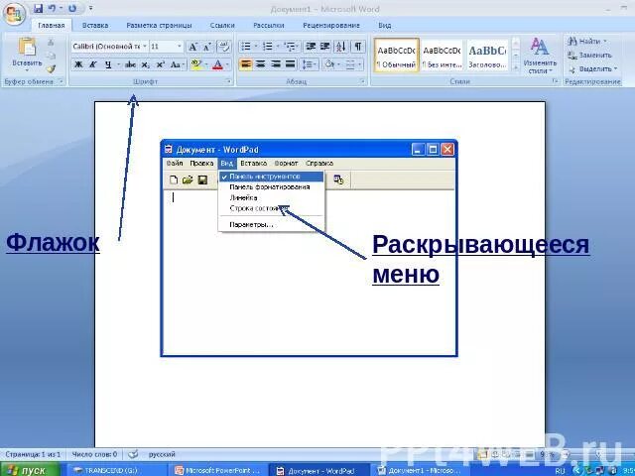Align text right
The image size is (635, 476).
[x=276, y=64]
